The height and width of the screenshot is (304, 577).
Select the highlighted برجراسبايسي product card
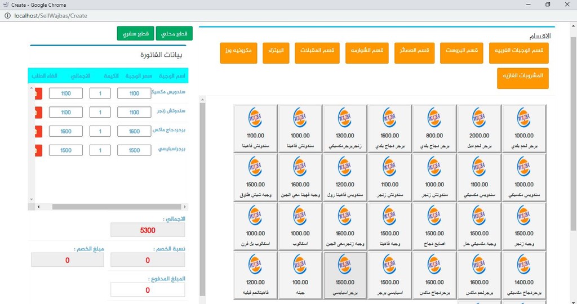[x=344, y=275]
